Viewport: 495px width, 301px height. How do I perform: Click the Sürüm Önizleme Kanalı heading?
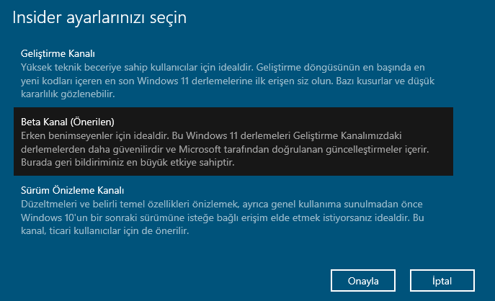click(x=73, y=190)
